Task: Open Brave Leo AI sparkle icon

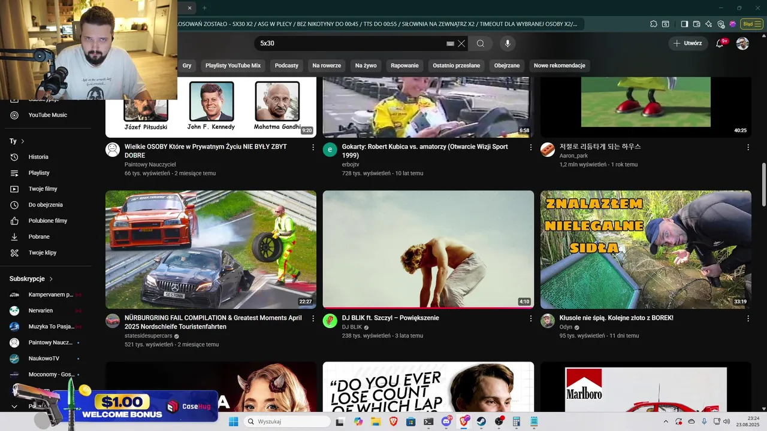Action: pos(708,24)
